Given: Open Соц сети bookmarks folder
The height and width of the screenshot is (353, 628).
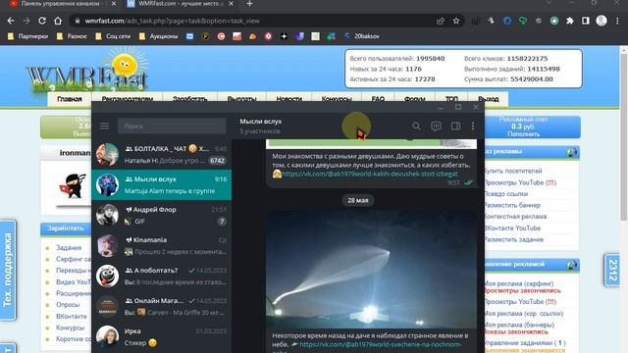Looking at the screenshot, I should point(114,36).
